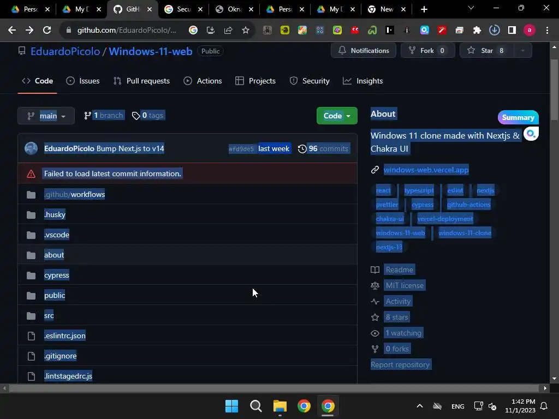Click the install app icon in address bar
Image resolution: width=559 pixels, height=419 pixels.
pos(211,31)
